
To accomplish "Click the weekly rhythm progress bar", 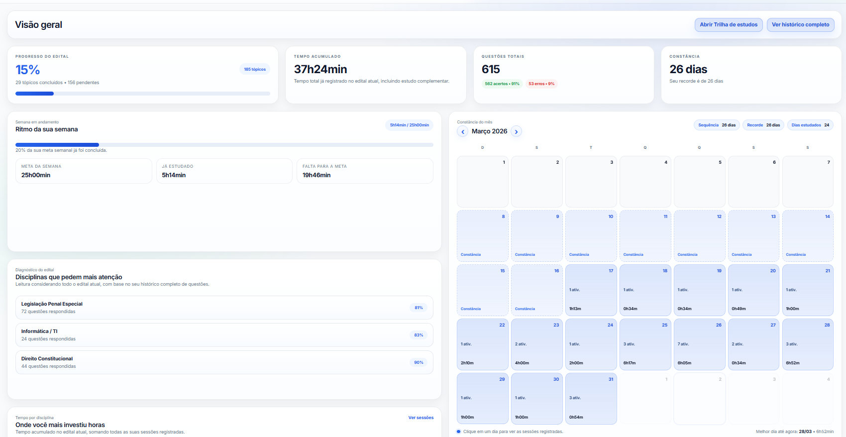I will (224, 145).
